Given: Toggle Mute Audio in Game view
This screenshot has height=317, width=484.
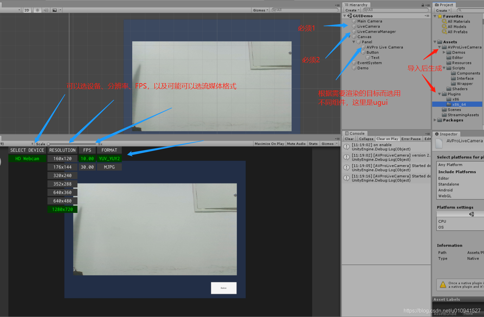Looking at the screenshot, I should point(296,144).
